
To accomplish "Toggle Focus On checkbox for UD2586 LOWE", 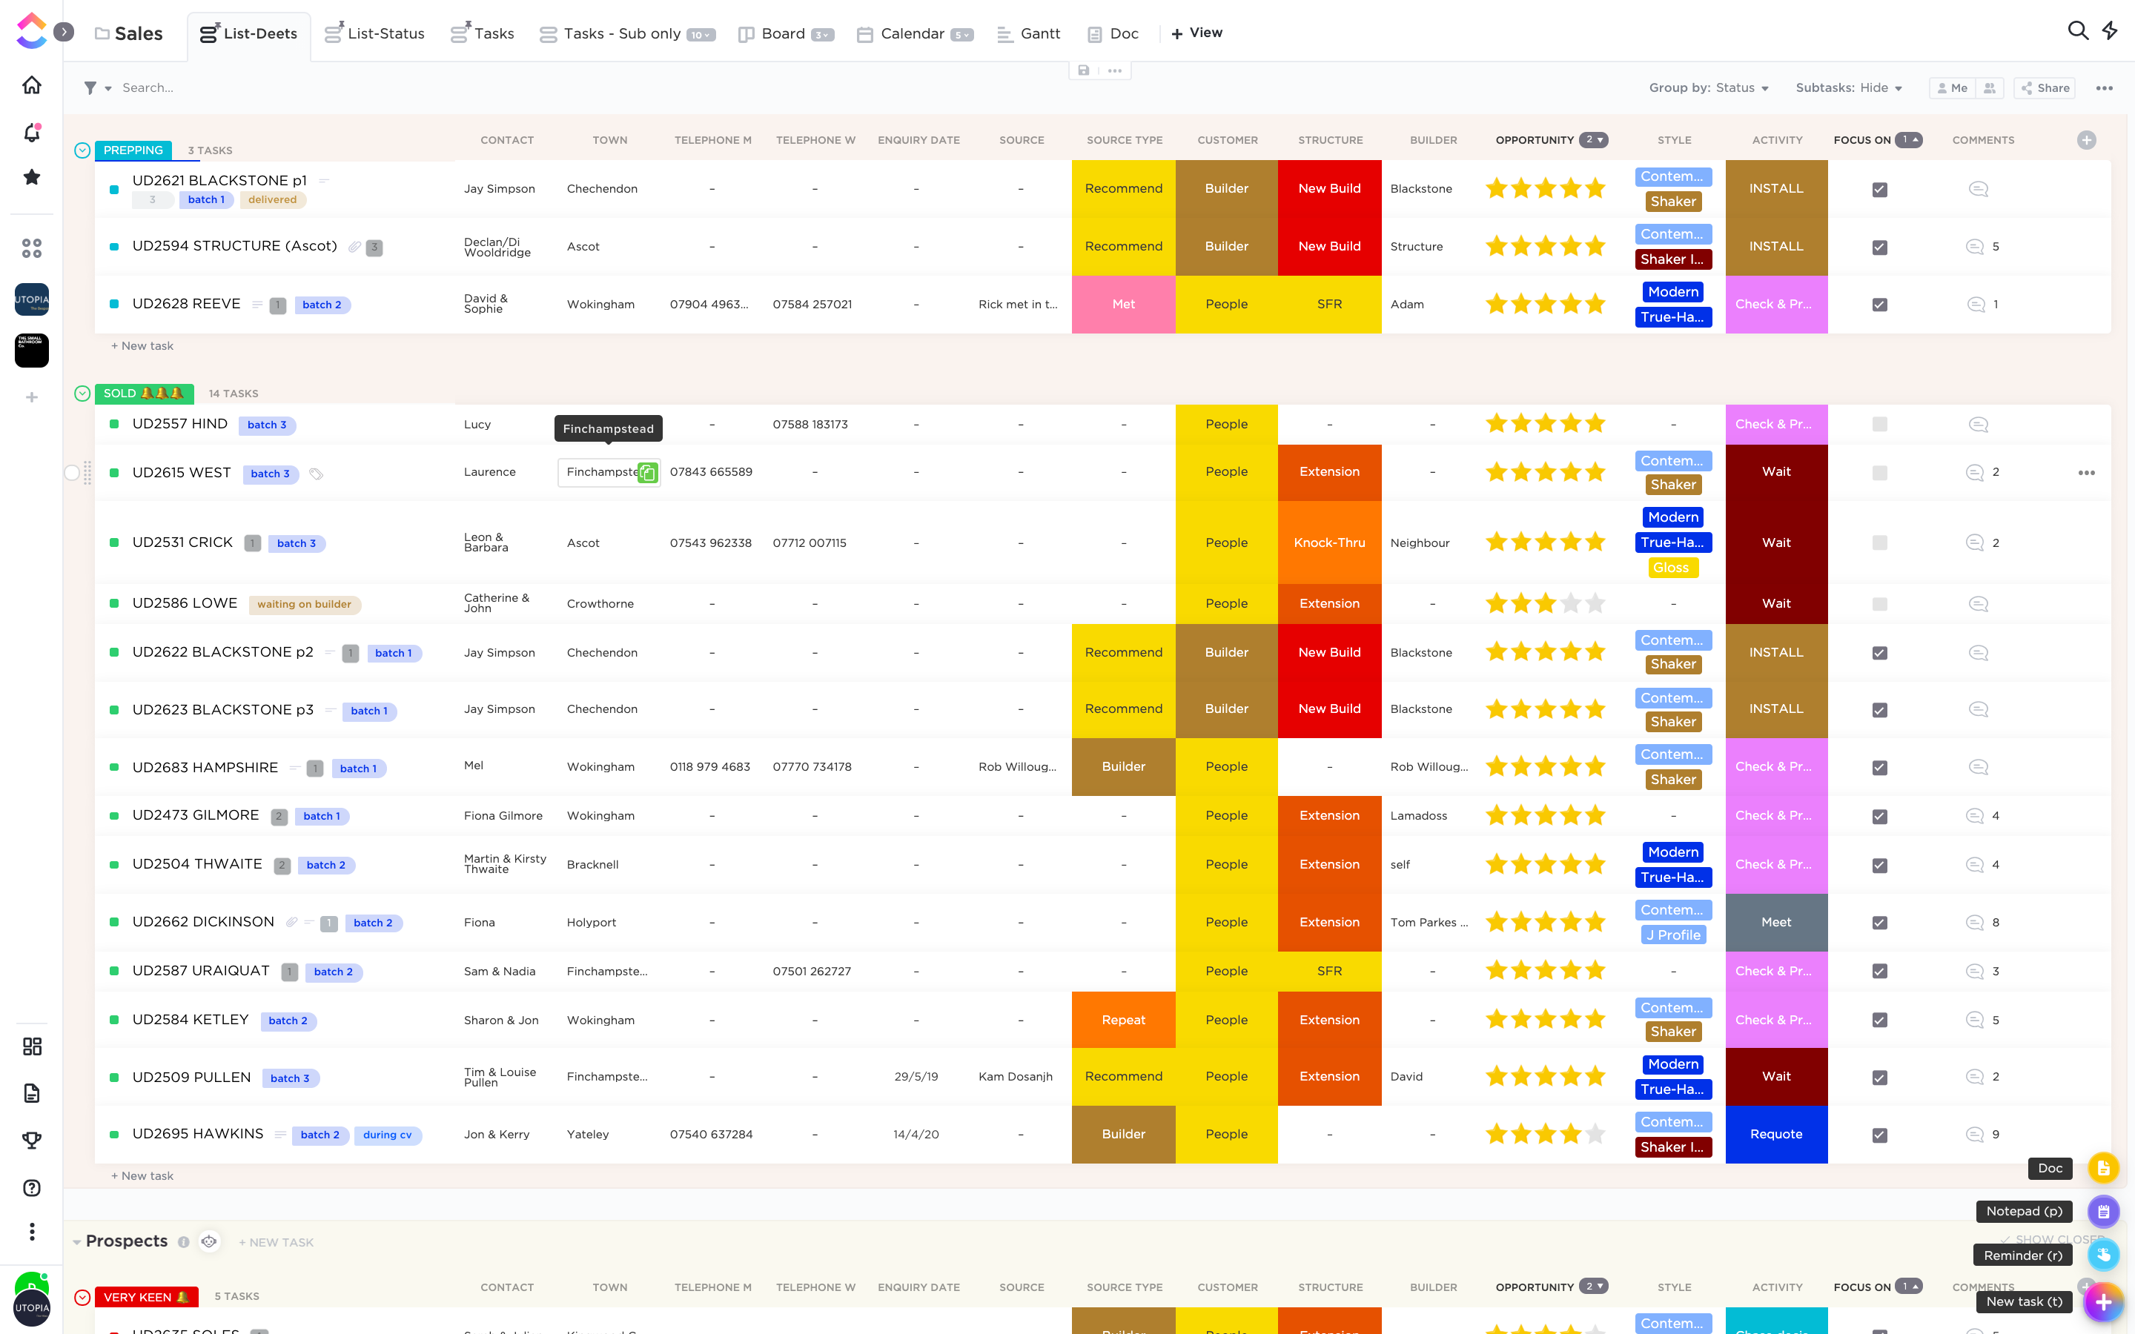I will 1879,604.
